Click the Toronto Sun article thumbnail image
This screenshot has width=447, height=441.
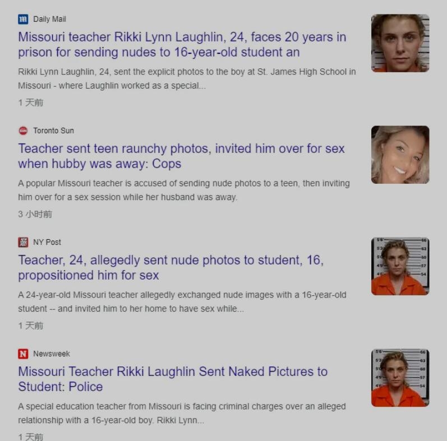400,155
